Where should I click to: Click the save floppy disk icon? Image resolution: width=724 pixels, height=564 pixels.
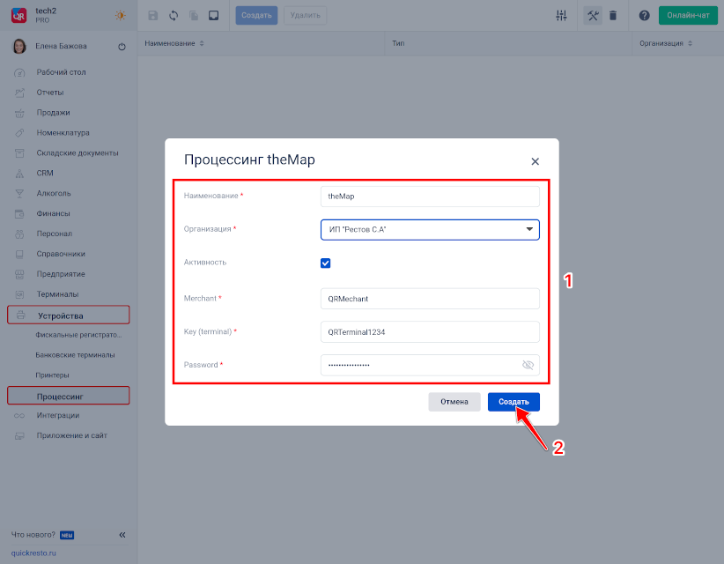(153, 15)
